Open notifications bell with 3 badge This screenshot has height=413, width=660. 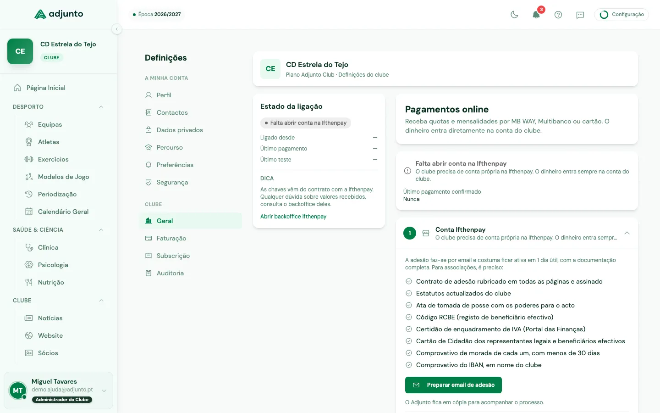pos(536,15)
